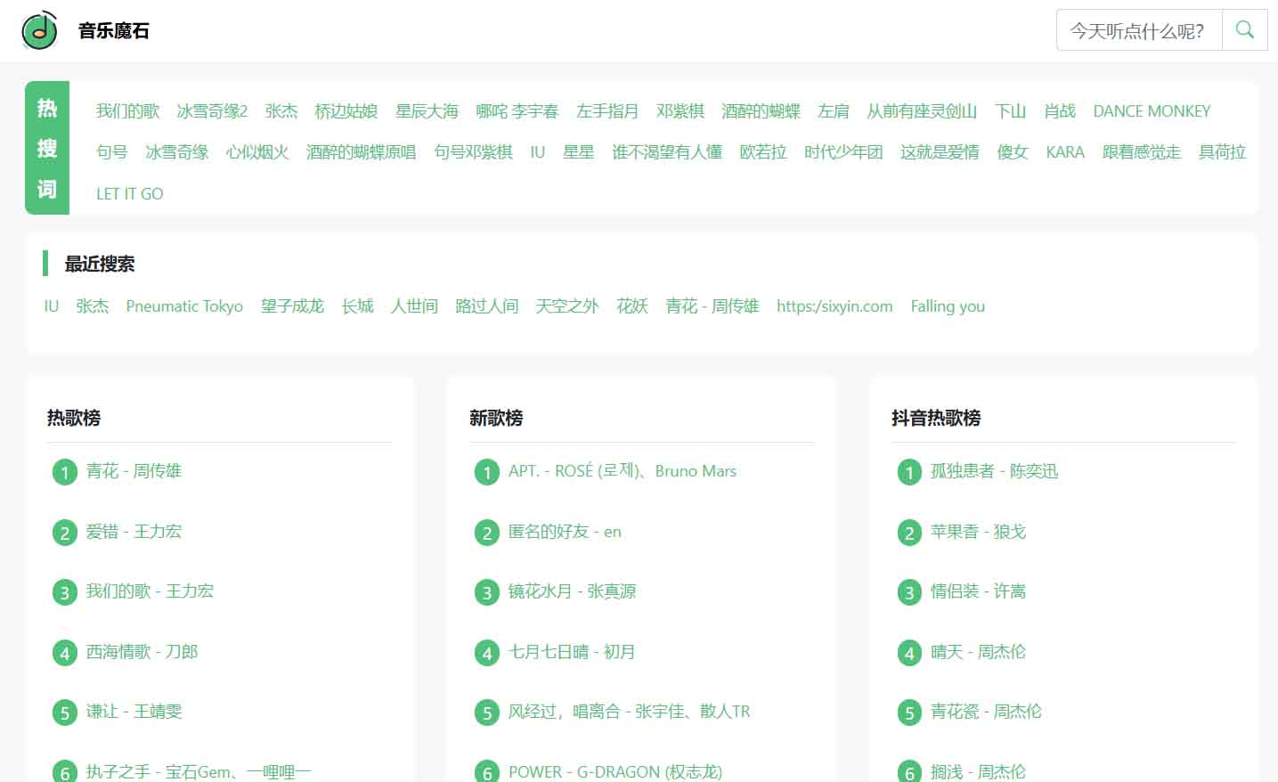Click hot keyword 酒醉的蝴蝶原唱
This screenshot has height=782, width=1278.
(x=361, y=152)
